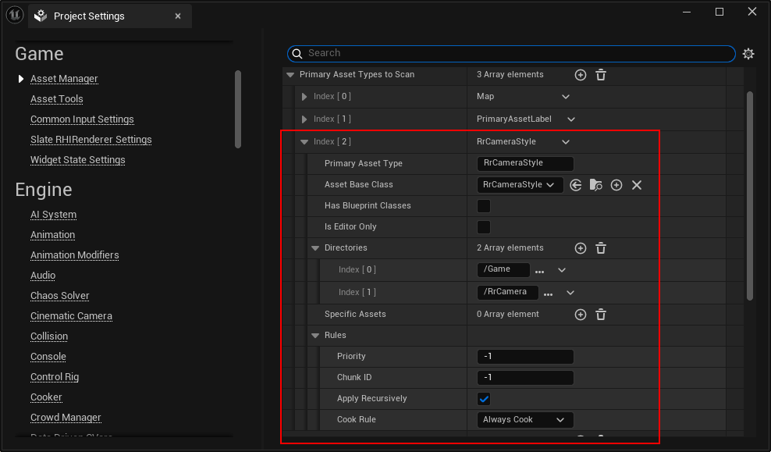Delete all Primary Asset Types to Scan elements
771x452 pixels.
point(601,75)
